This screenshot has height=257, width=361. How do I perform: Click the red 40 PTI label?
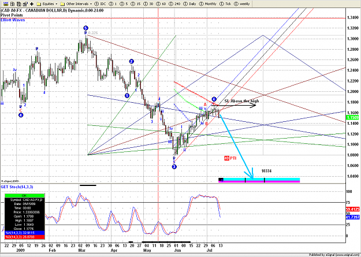coord(230,158)
